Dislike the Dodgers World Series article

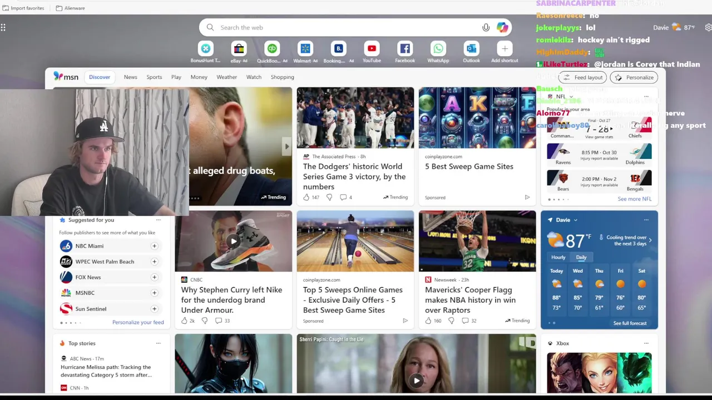[329, 197]
